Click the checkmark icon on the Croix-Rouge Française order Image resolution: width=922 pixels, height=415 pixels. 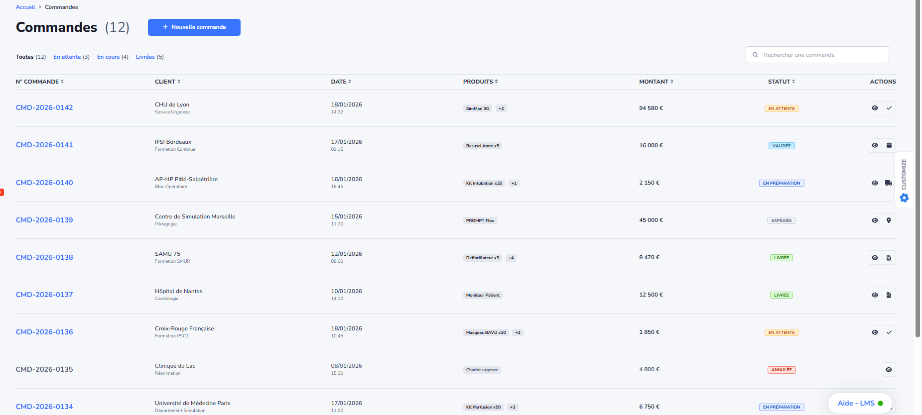point(889,332)
